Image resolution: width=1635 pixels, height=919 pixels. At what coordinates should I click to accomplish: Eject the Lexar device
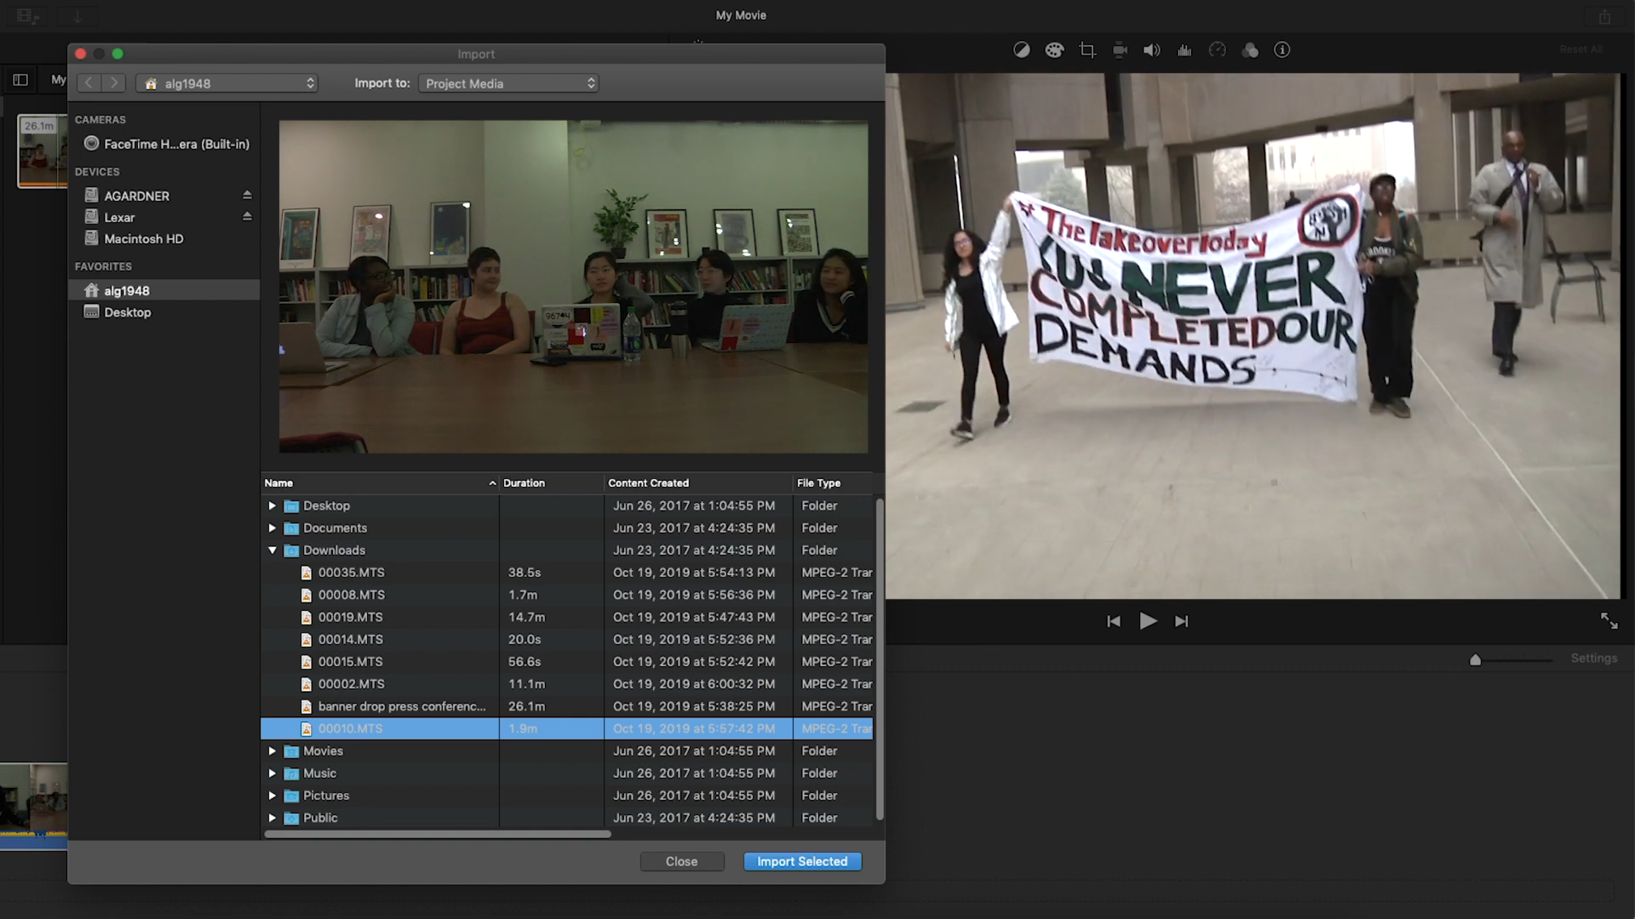pyautogui.click(x=247, y=216)
